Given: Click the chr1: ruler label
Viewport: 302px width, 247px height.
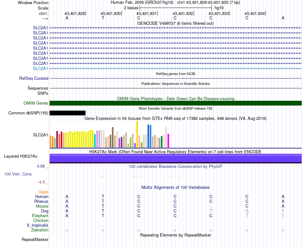Looking at the screenshot, I should click(44, 13).
